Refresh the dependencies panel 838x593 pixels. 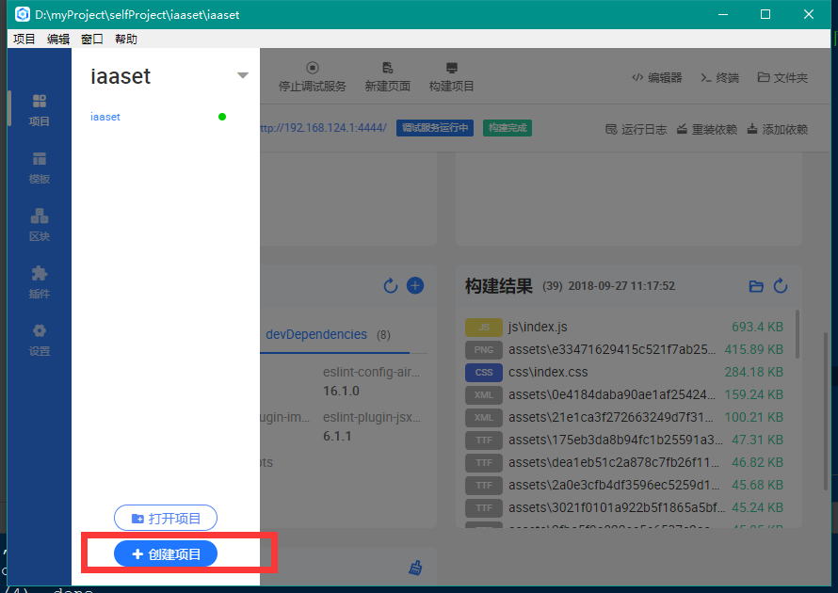391,286
